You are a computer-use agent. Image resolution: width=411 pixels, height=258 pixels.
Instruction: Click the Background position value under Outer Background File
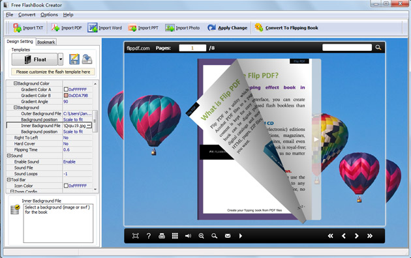click(73, 120)
